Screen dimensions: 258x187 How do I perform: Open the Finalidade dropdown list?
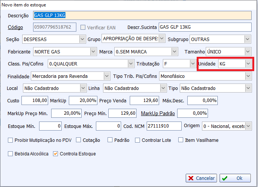coord(106,76)
